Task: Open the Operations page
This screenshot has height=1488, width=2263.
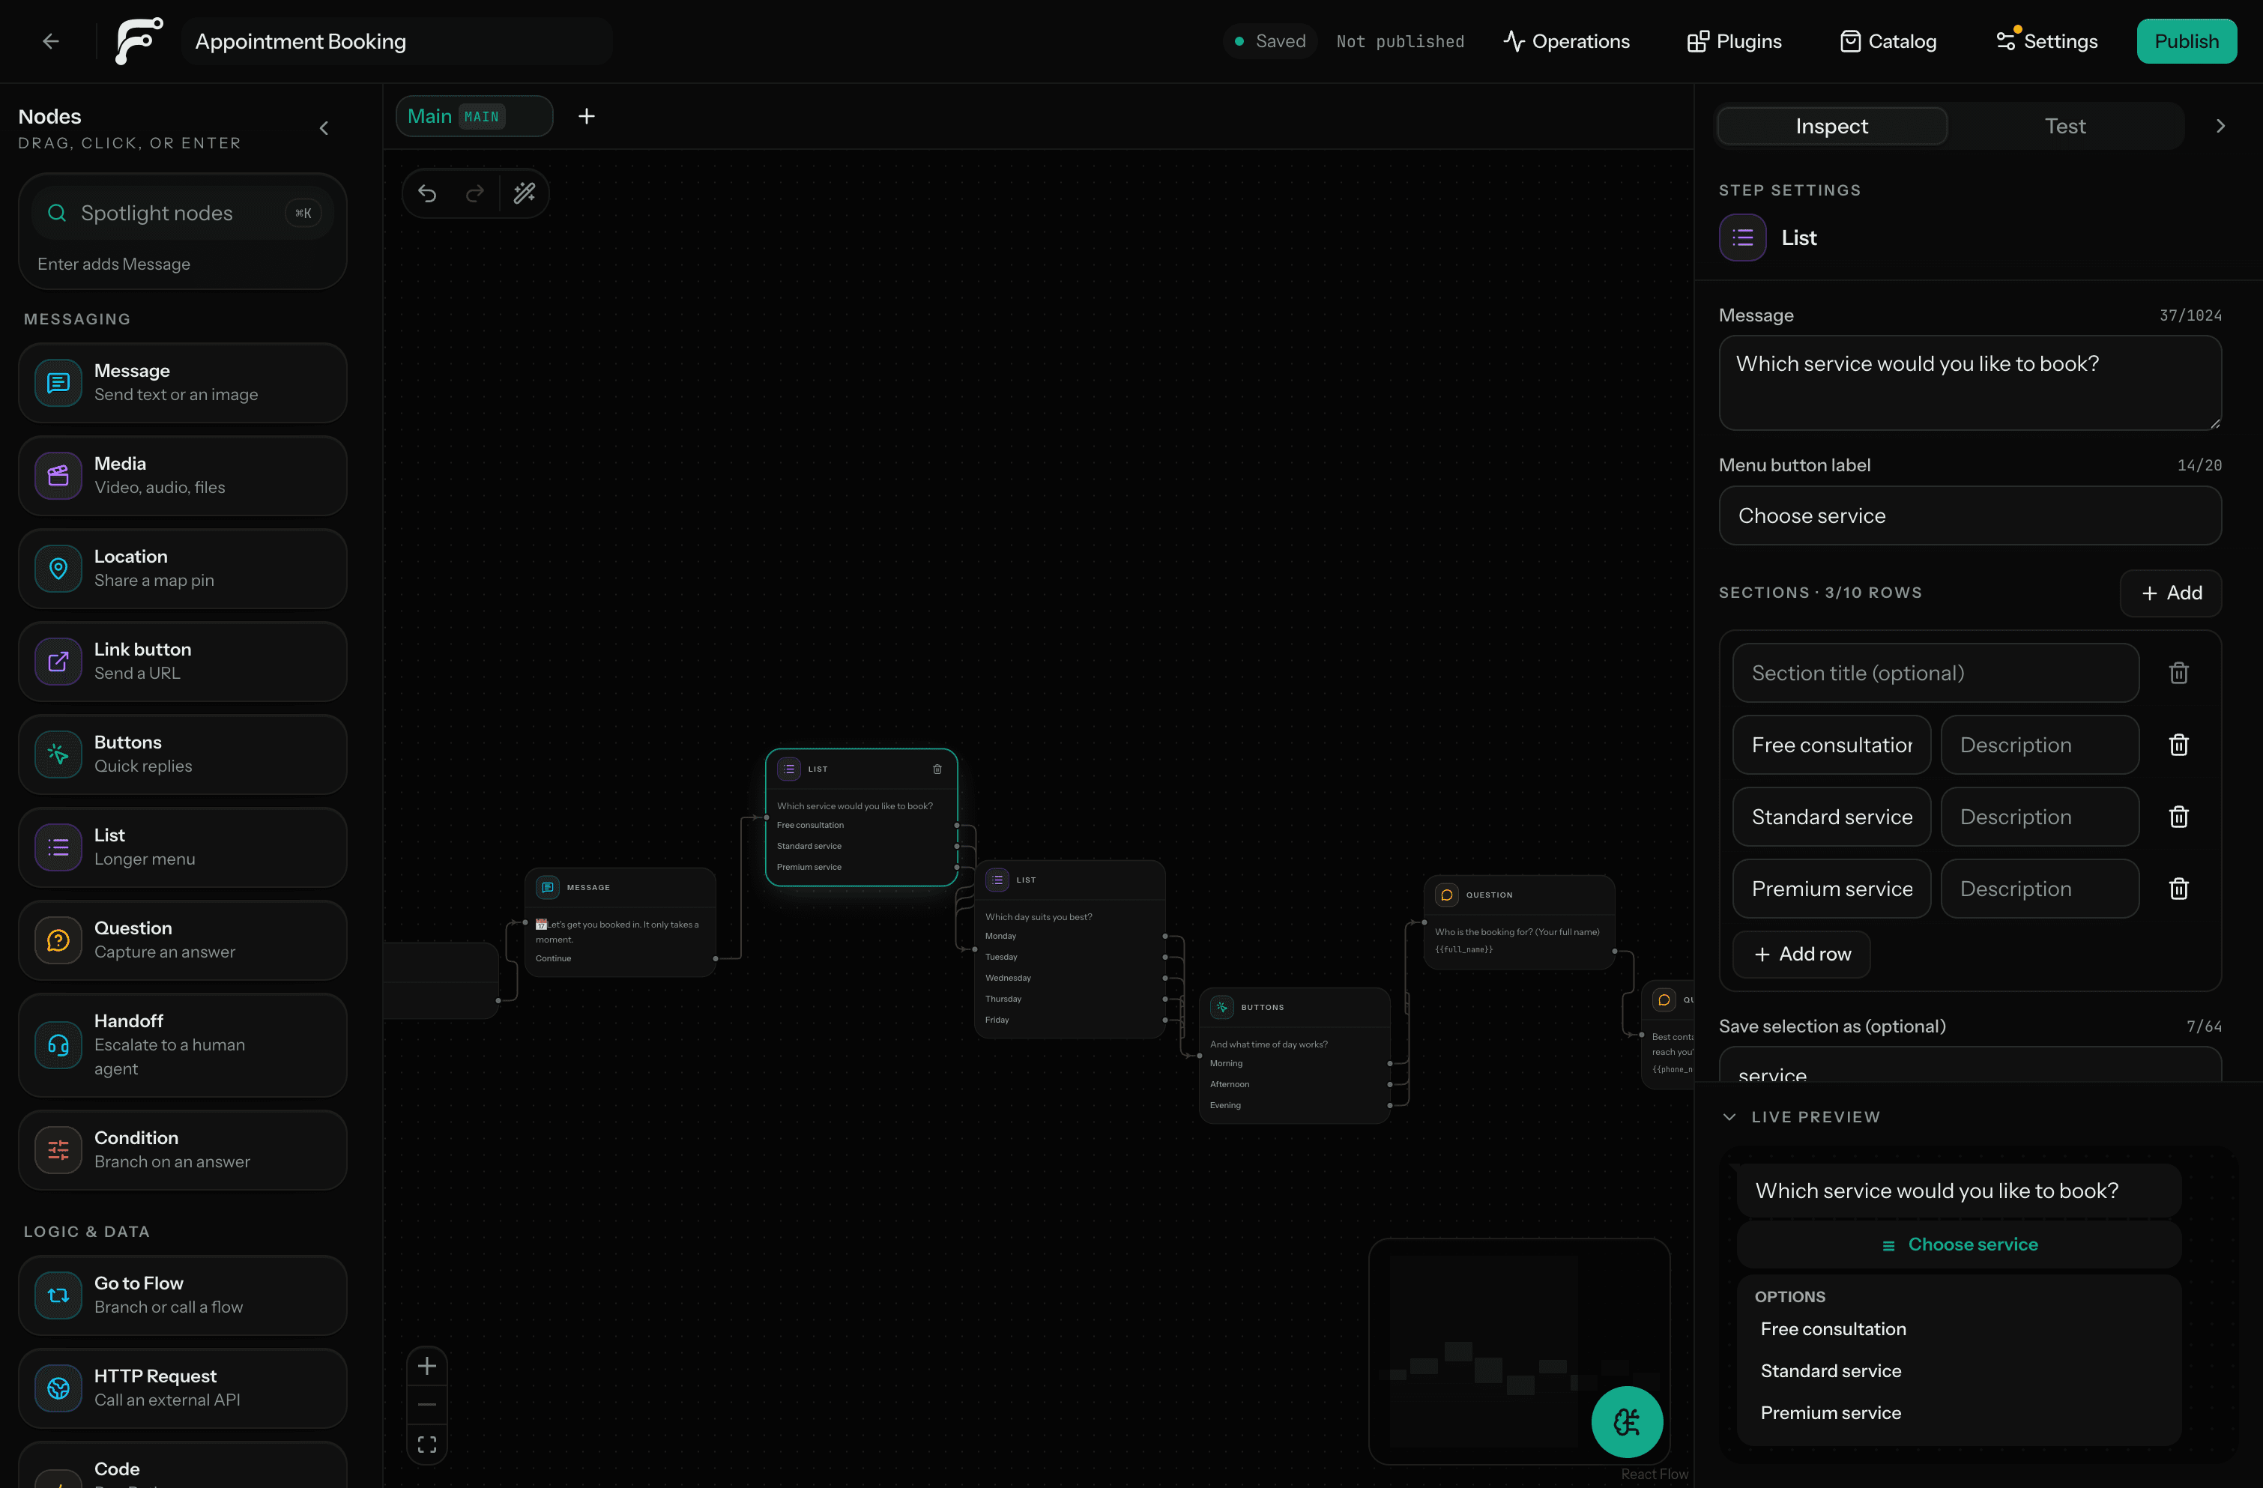Action: [1566, 41]
